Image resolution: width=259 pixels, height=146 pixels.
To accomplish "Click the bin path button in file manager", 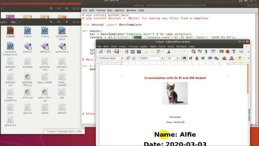I will (x=13, y=22).
